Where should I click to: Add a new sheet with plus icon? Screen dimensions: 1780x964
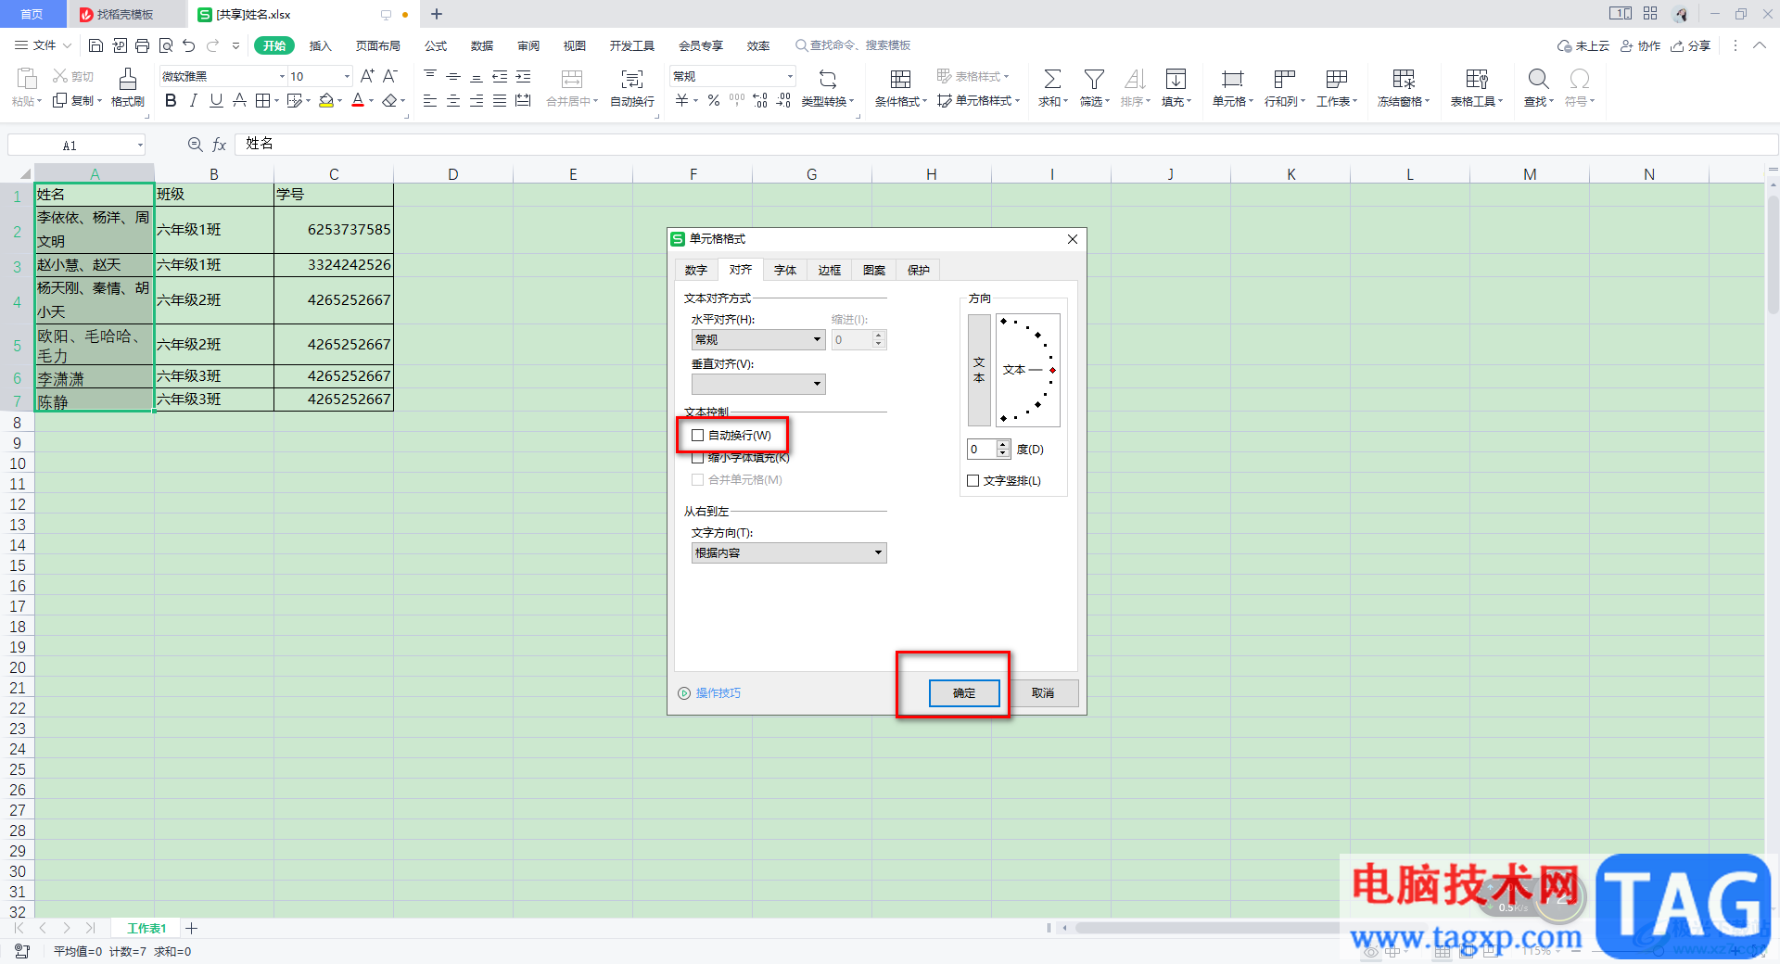tap(191, 929)
